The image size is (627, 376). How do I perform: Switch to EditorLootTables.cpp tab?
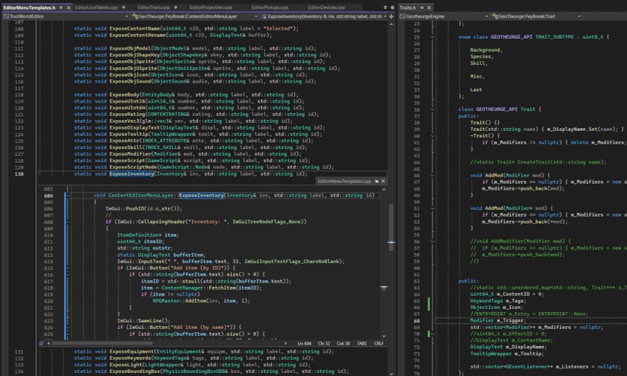(96, 7)
